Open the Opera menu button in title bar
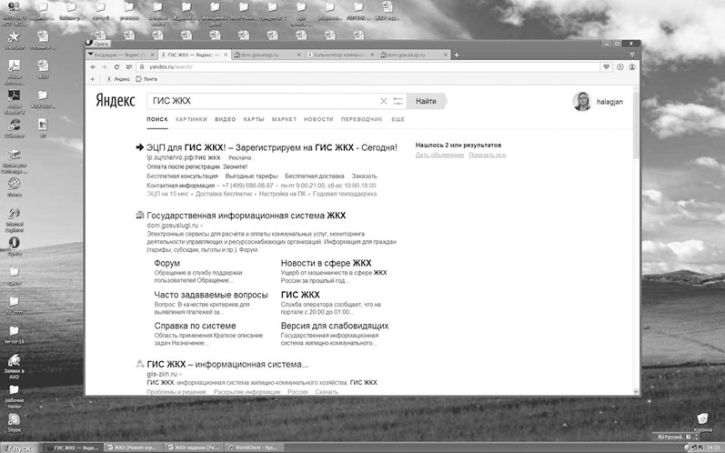The image size is (725, 453). 97,44
